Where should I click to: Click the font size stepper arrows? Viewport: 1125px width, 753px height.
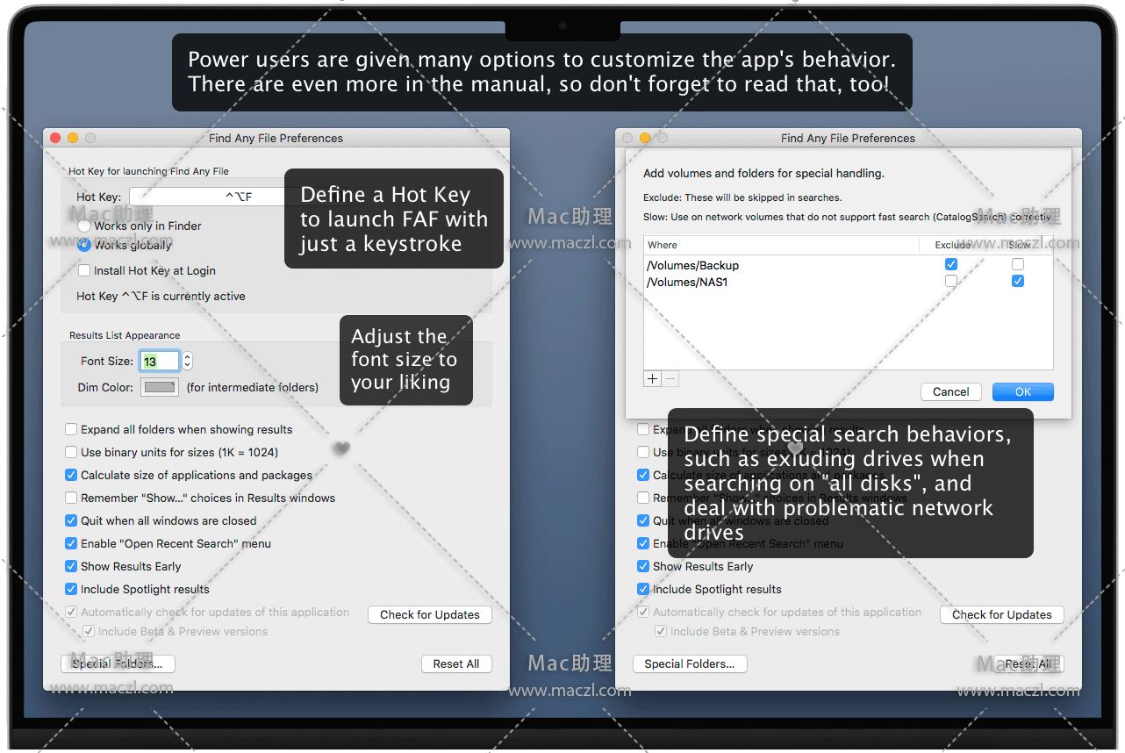[x=187, y=361]
